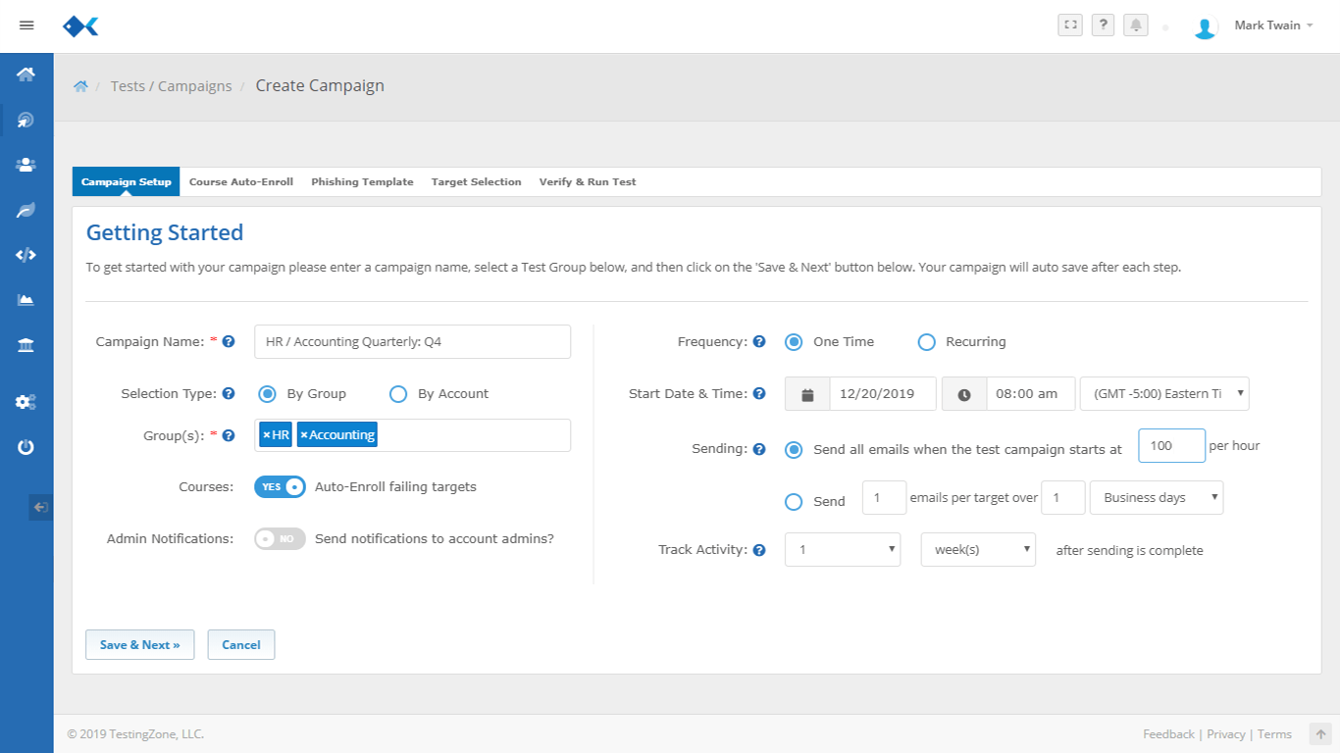Open the notifications bell icon

(x=1136, y=25)
